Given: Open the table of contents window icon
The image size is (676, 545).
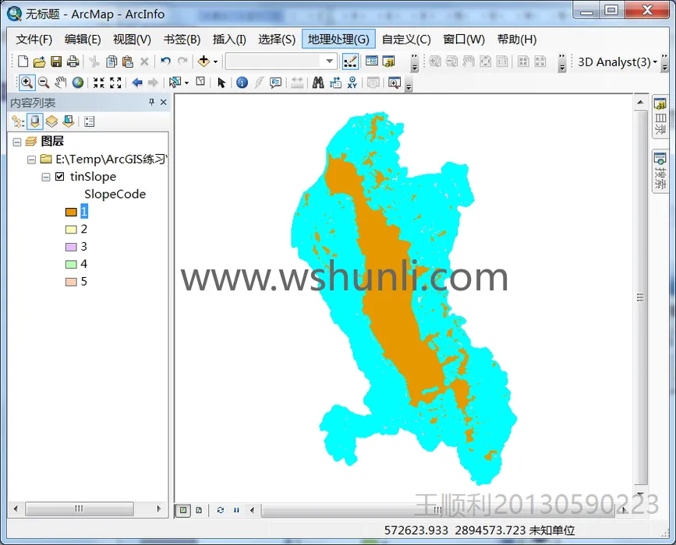Looking at the screenshot, I should [x=372, y=62].
